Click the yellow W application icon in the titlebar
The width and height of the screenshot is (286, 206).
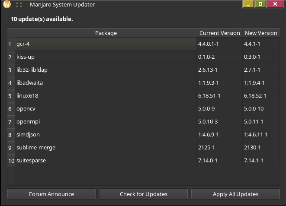point(7,4)
